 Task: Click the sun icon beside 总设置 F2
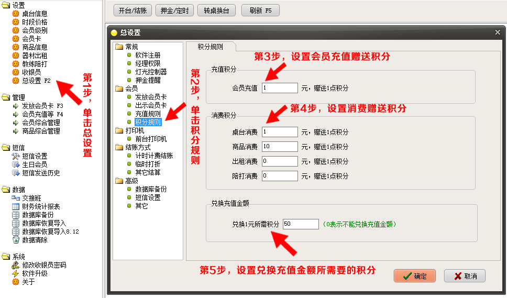(x=16, y=81)
